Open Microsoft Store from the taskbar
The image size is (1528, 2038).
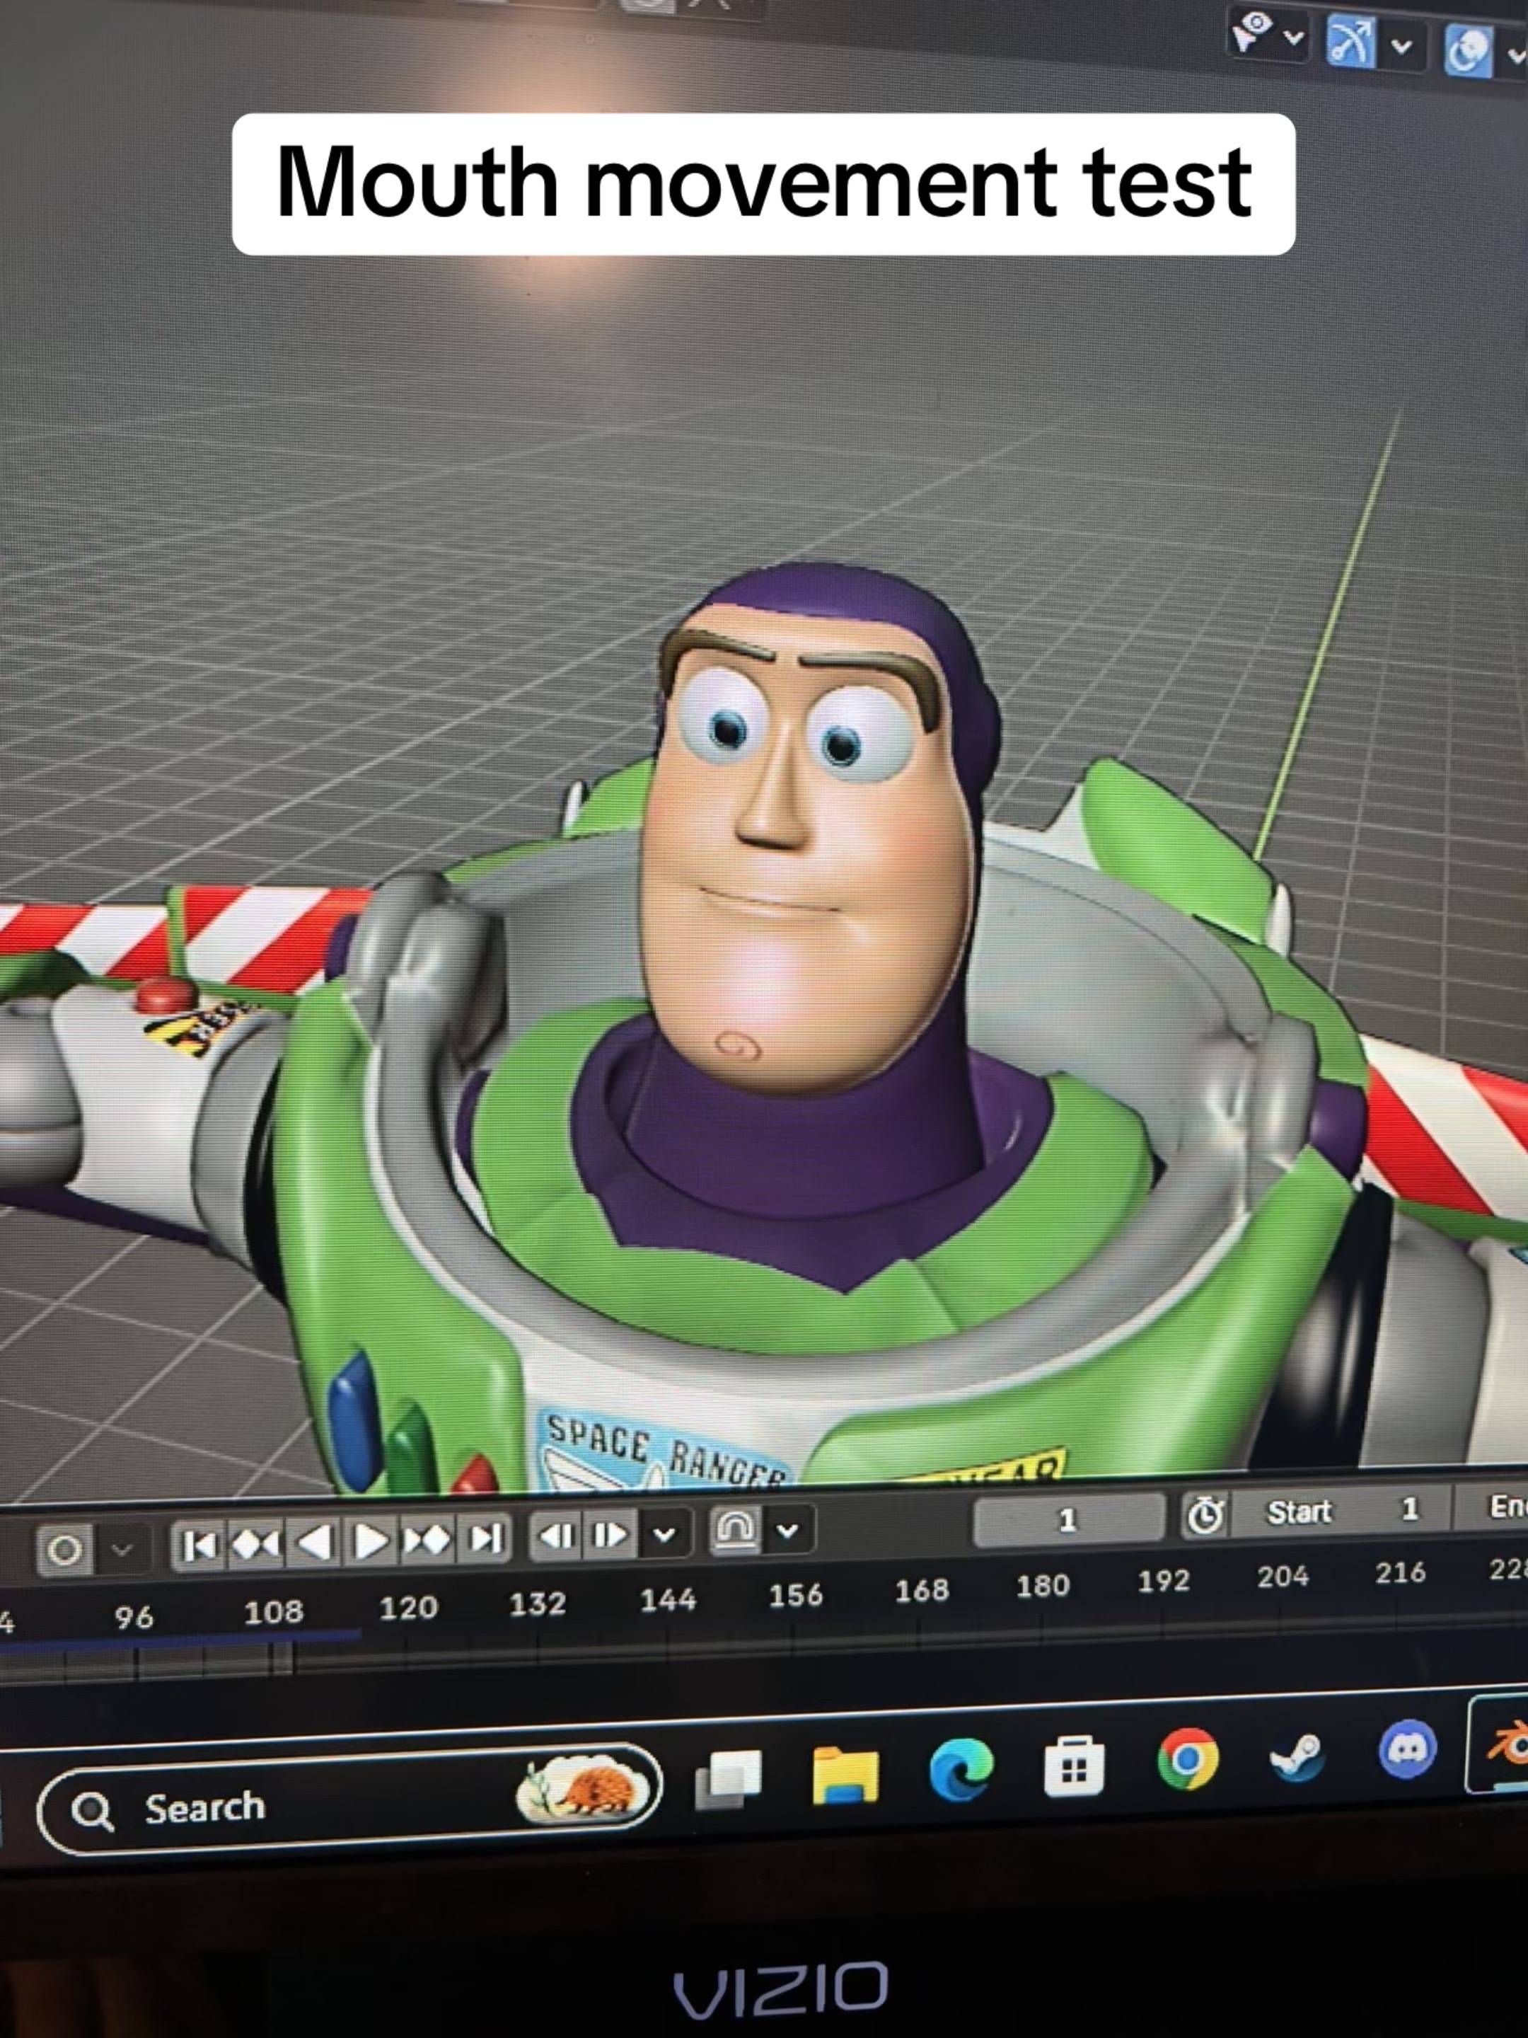1074,1766
